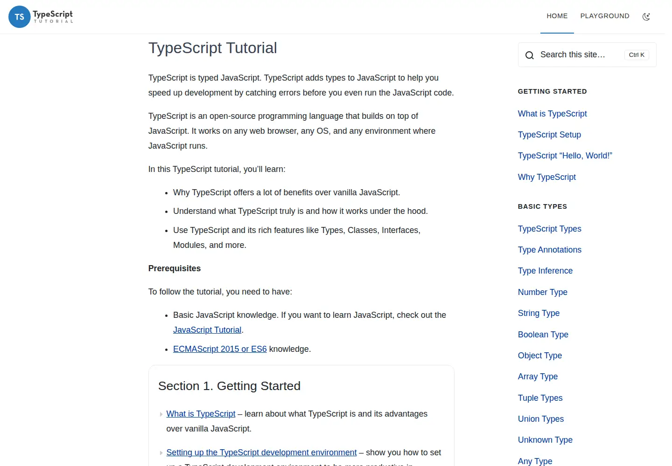Open TypeScript Setup sidebar link
The image size is (672, 466).
549,135
